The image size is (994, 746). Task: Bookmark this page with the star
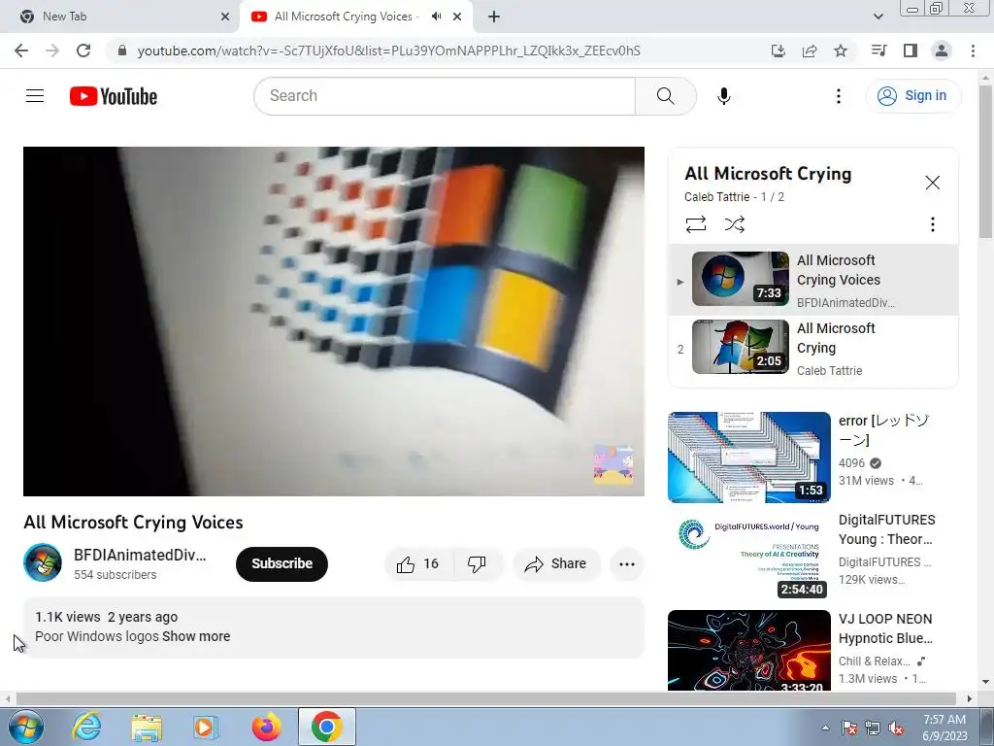pyautogui.click(x=841, y=51)
